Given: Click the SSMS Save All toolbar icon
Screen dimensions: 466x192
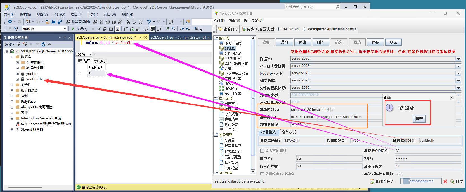Looking at the screenshot, I should (60, 21).
